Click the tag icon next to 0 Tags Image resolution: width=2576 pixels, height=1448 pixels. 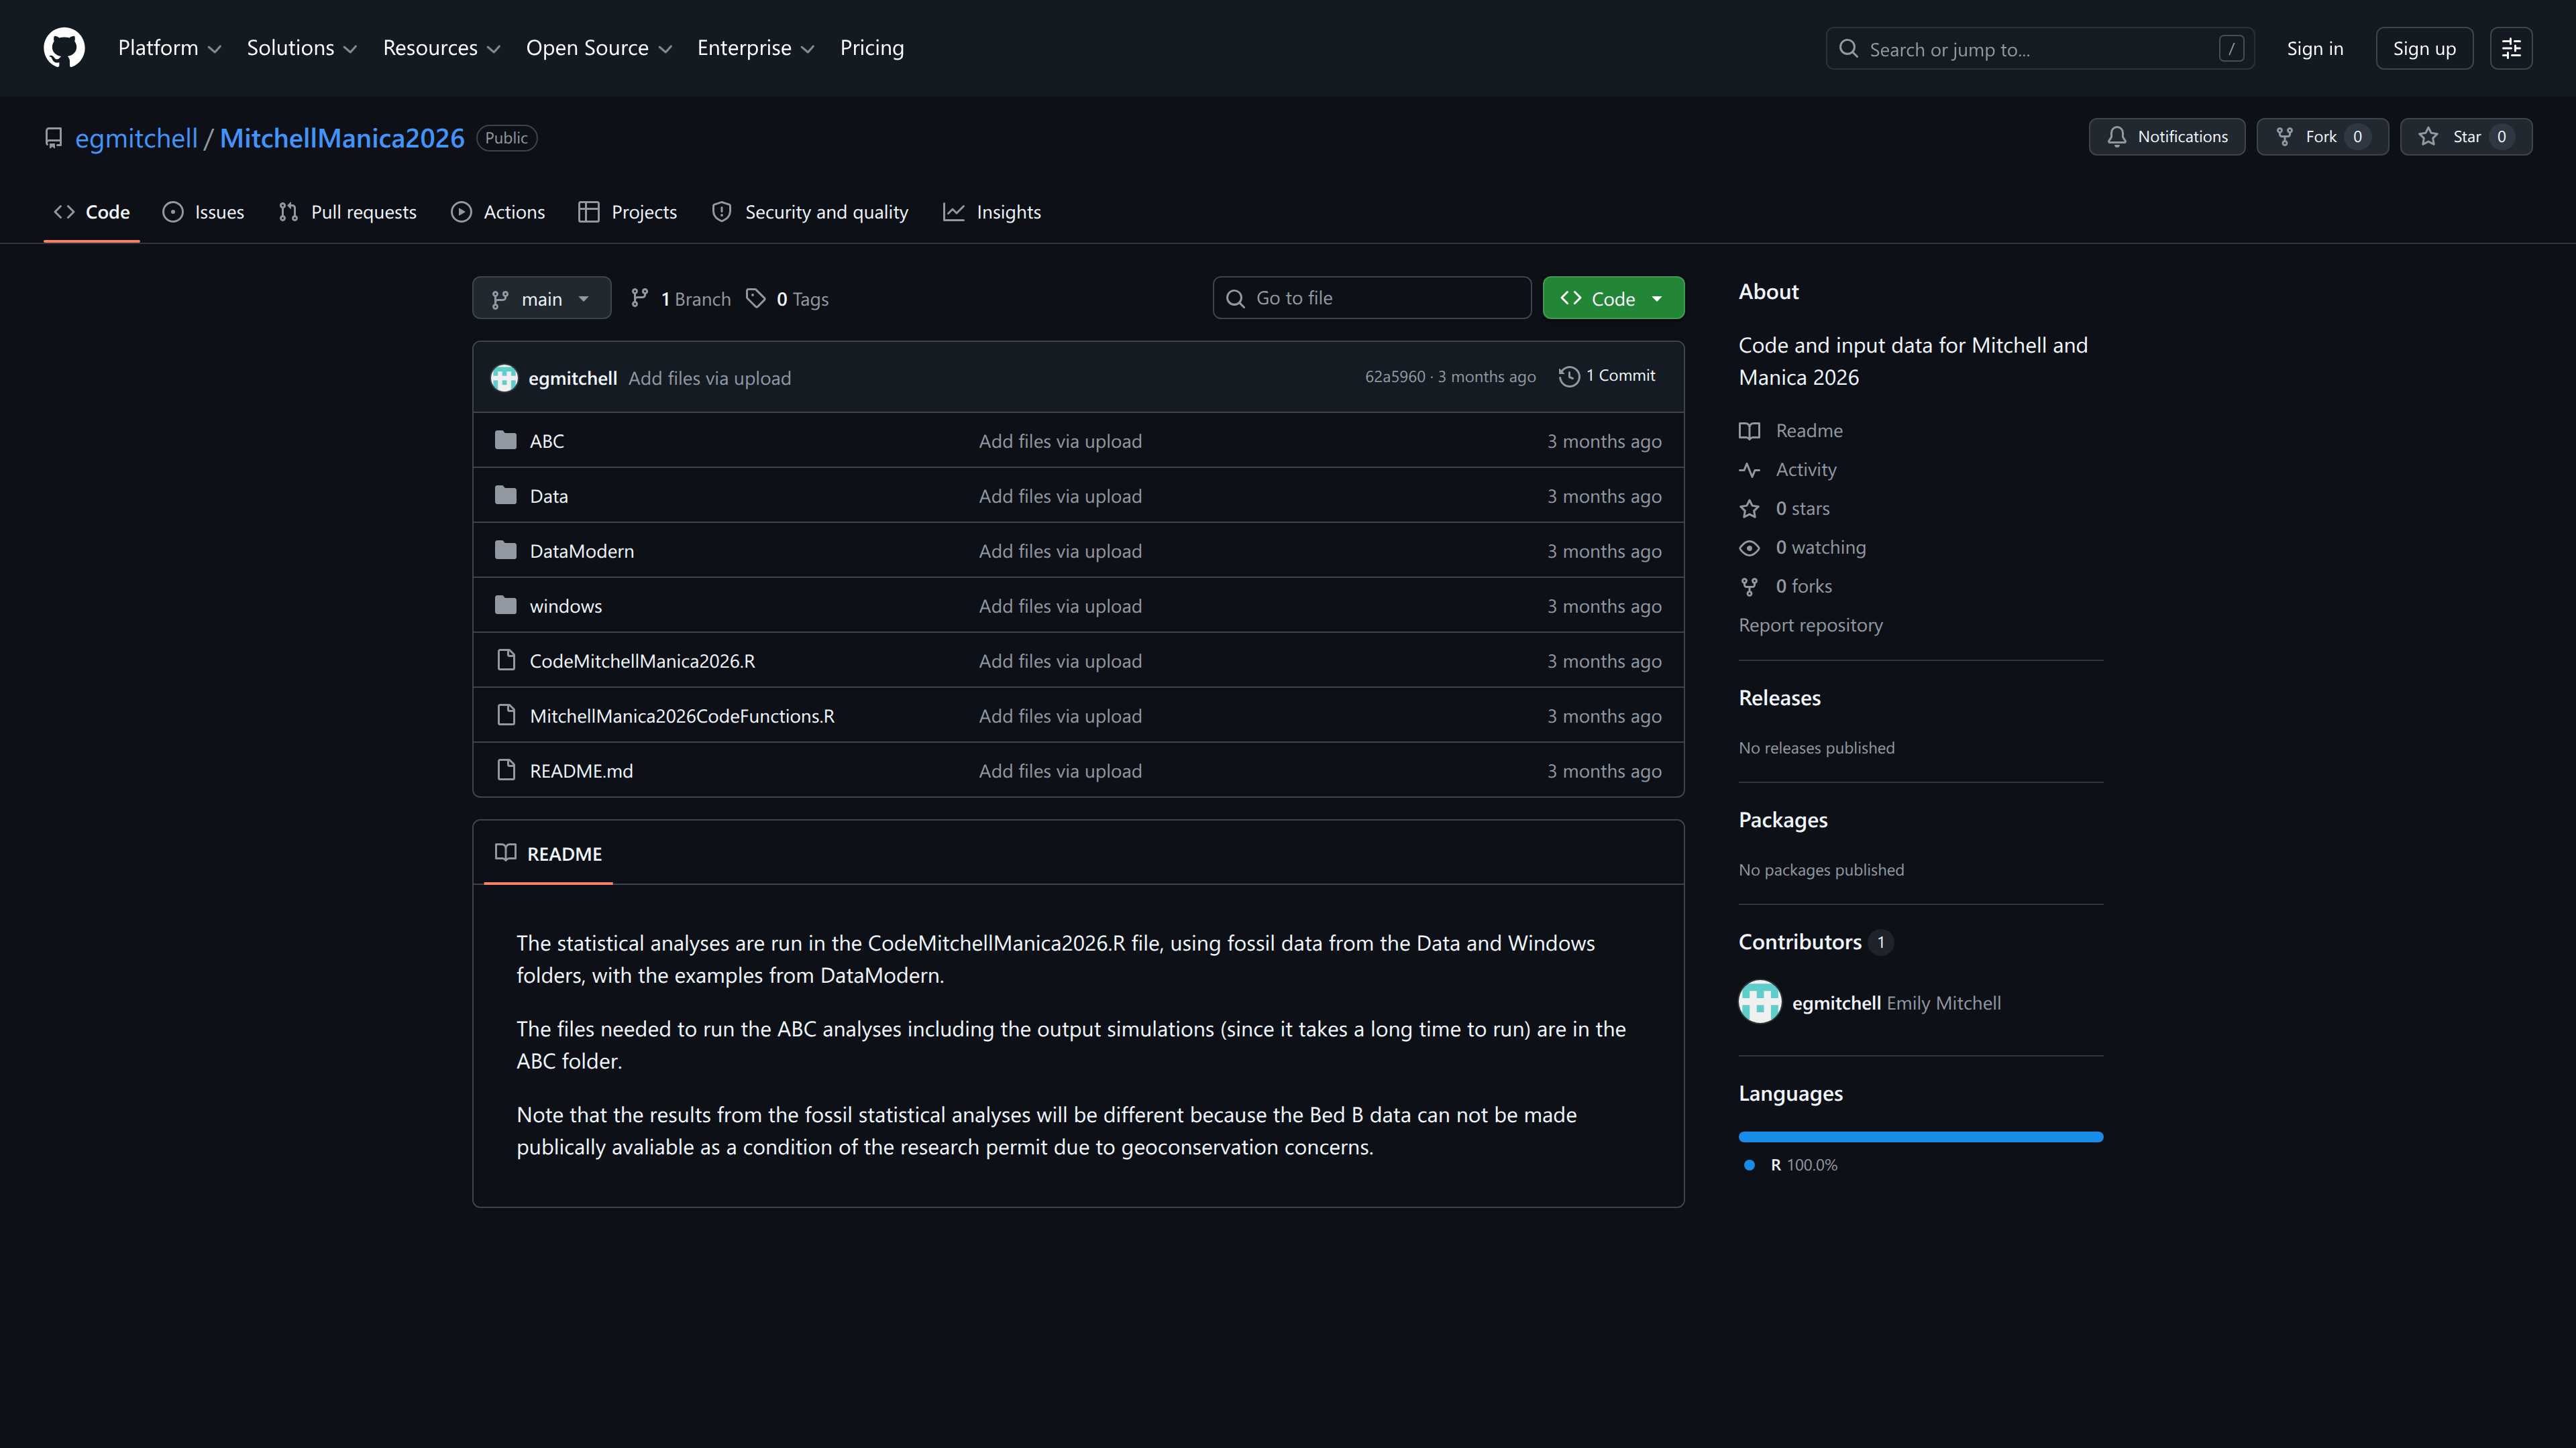[756, 298]
